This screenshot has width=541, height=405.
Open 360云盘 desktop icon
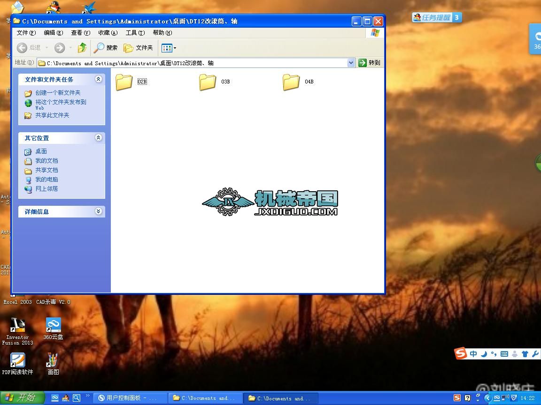pyautogui.click(x=54, y=329)
